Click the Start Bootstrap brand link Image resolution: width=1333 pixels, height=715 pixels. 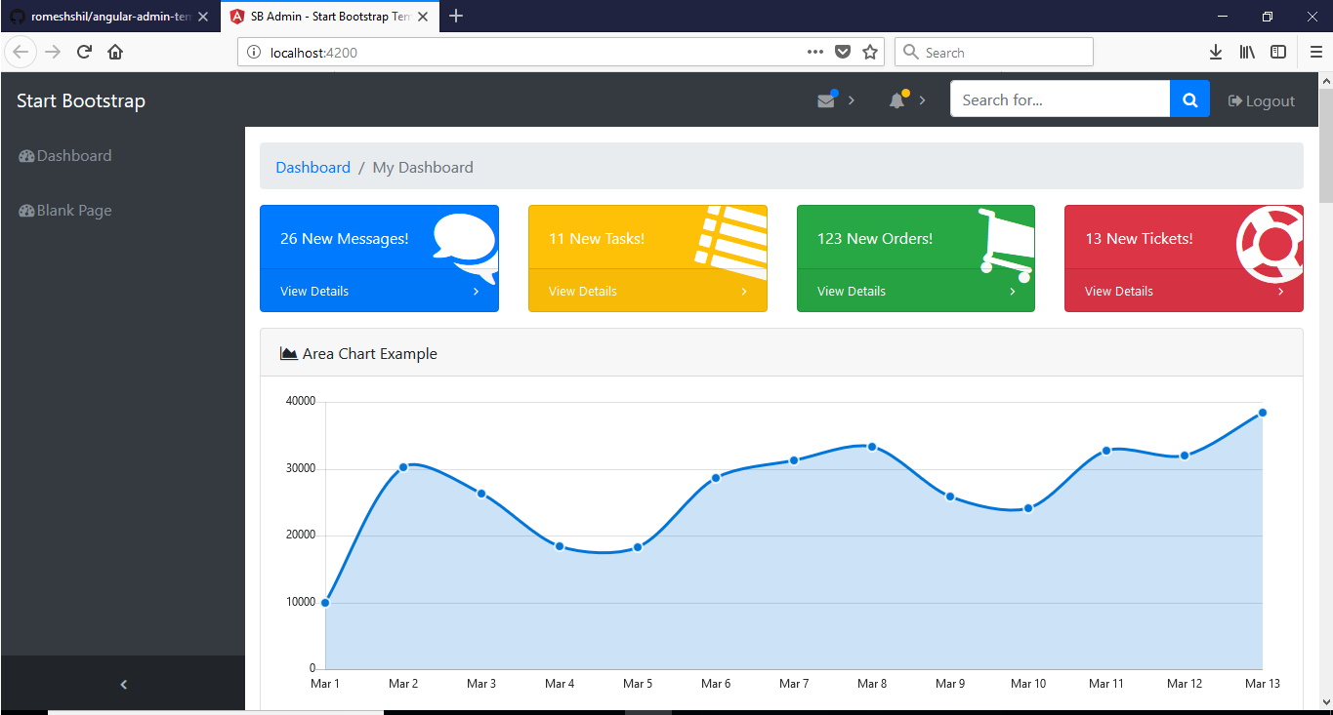pos(81,100)
